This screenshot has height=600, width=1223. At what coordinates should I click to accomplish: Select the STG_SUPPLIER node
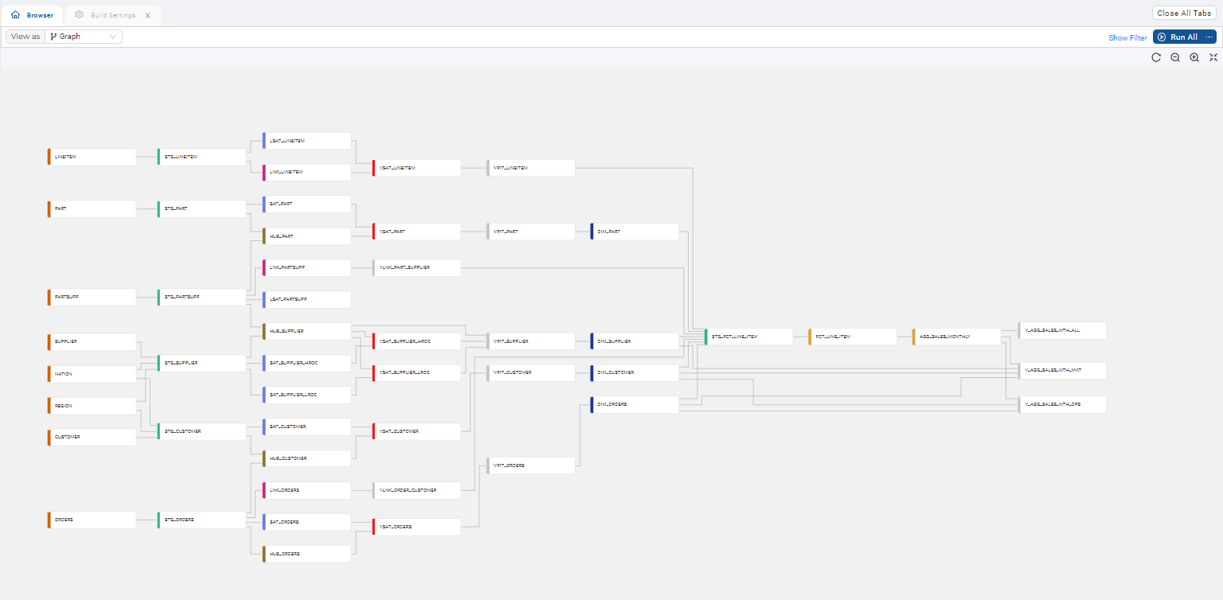(201, 363)
